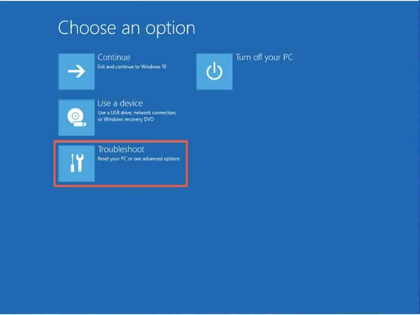This screenshot has width=420, height=315.
Task: Click the right-arrow Continue tile icon
Action: click(x=76, y=71)
